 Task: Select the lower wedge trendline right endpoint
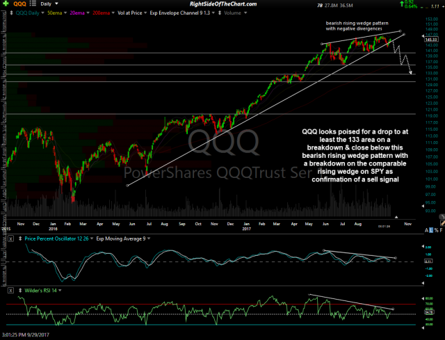click(x=404, y=34)
